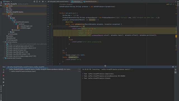Hide the Run tool window
179x101 pixels.
176,67
